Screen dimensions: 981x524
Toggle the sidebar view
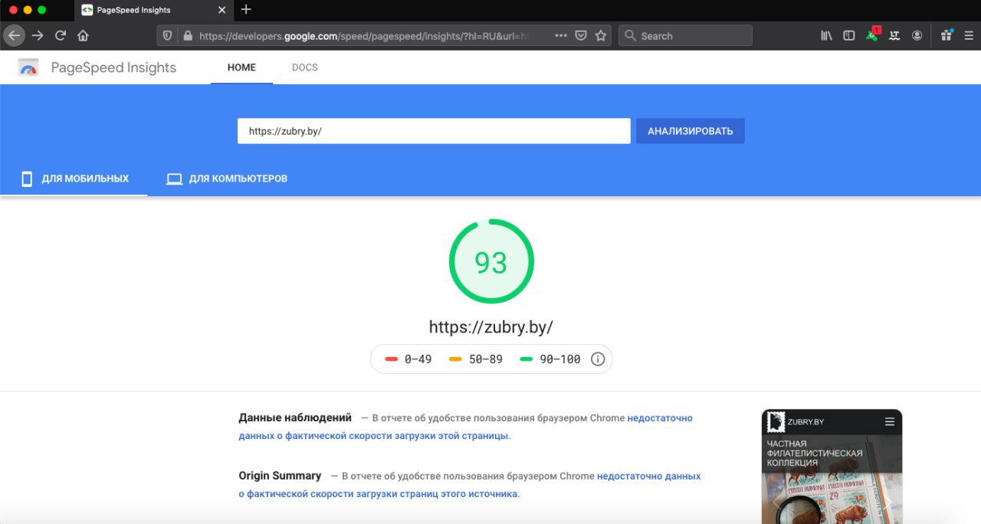coord(848,35)
